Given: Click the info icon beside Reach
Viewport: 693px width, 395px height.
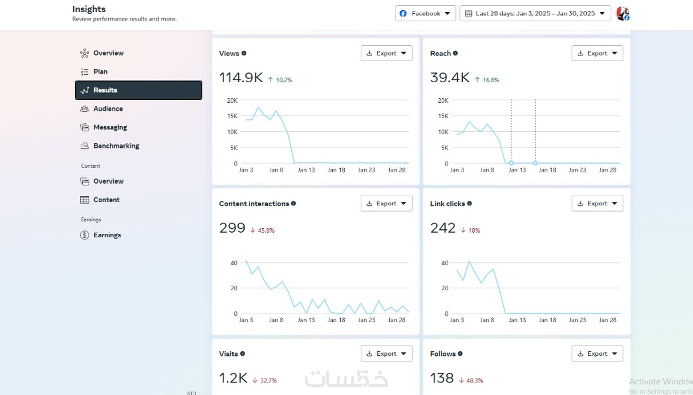Looking at the screenshot, I should (x=455, y=53).
